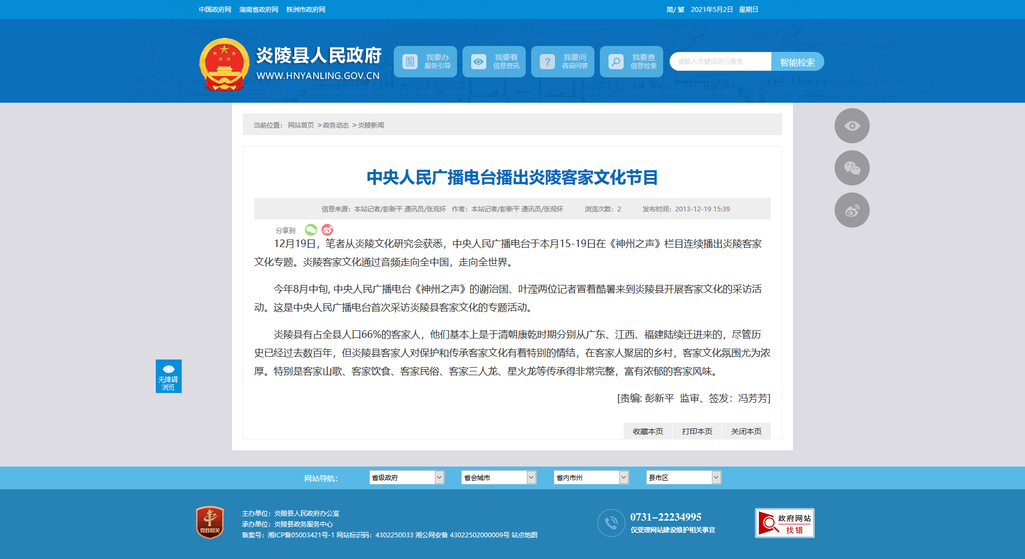
Task: Open the 省会城市 dropdown list
Action: 498,477
